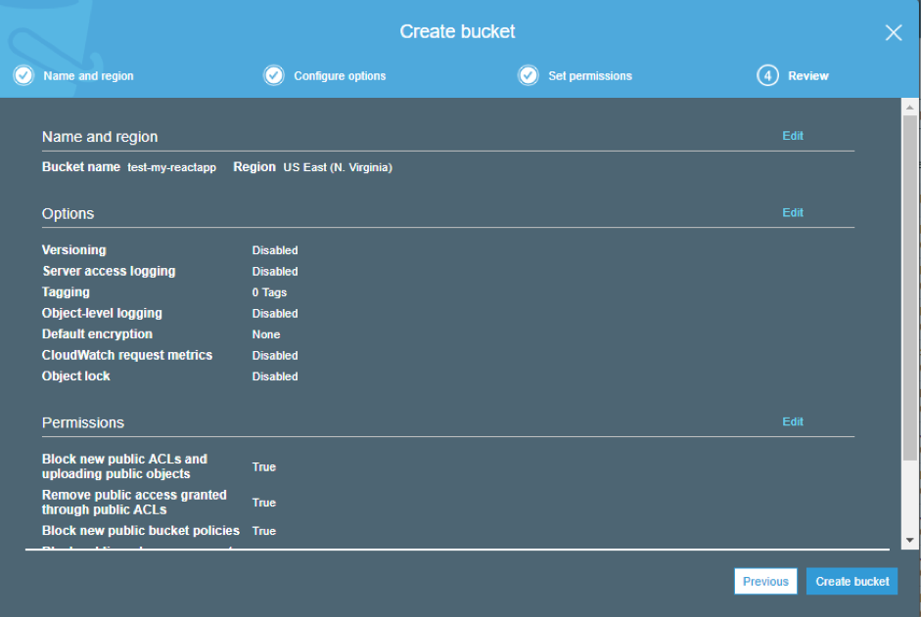The width and height of the screenshot is (921, 617).
Task: Click the region value US East (N. Virginia)
Action: (x=338, y=168)
